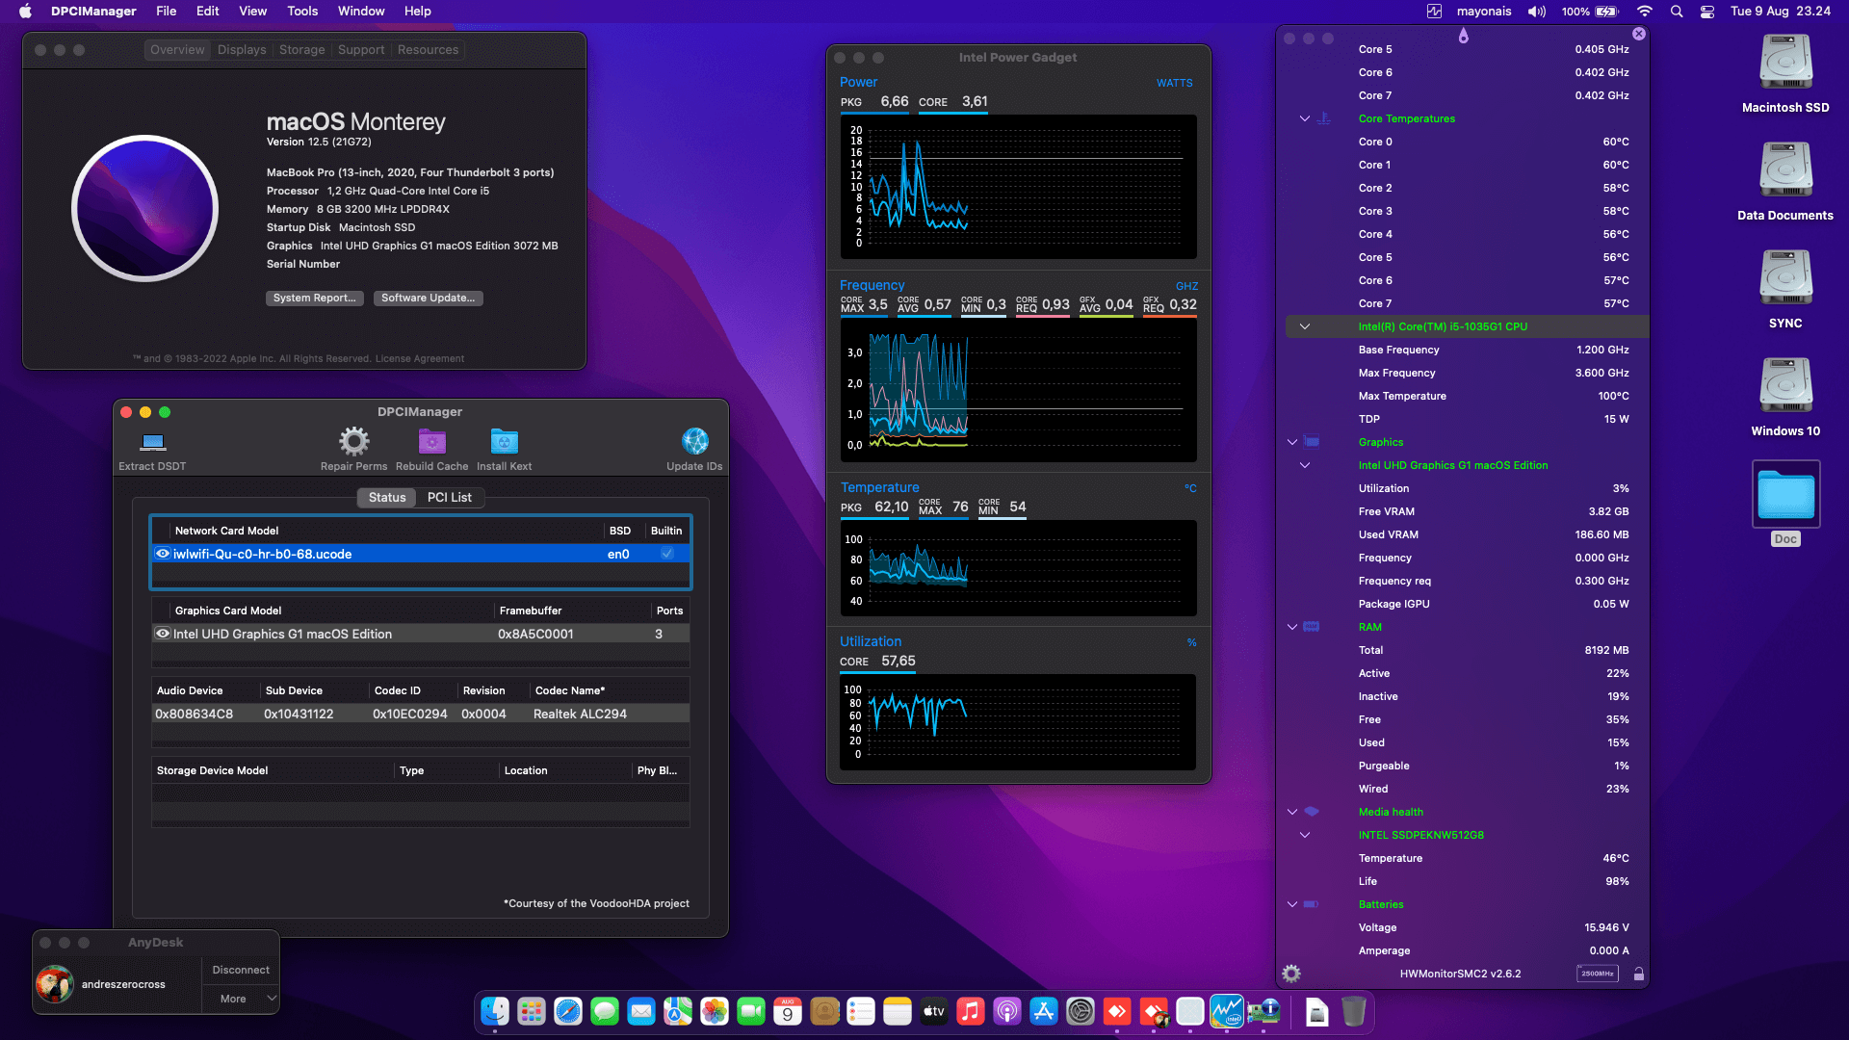Image resolution: width=1849 pixels, height=1040 pixels.
Task: Toggle eye icon beside Intel UHD Graphics
Action: (163, 634)
